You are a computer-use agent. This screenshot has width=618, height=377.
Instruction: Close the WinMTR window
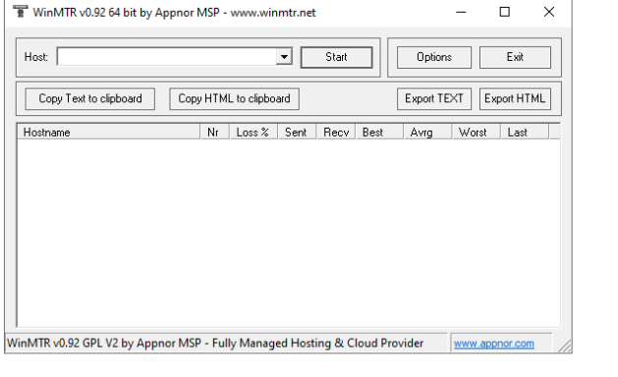coord(549,12)
